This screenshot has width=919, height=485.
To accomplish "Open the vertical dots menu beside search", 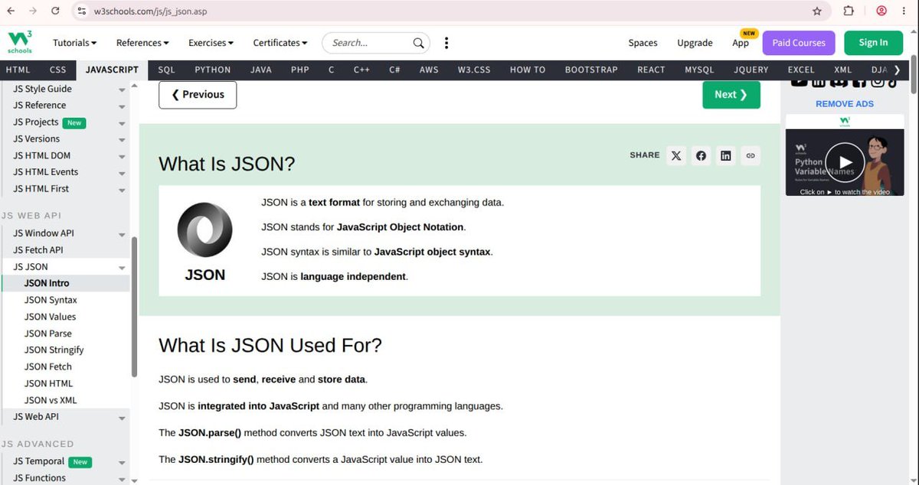I will click(446, 43).
